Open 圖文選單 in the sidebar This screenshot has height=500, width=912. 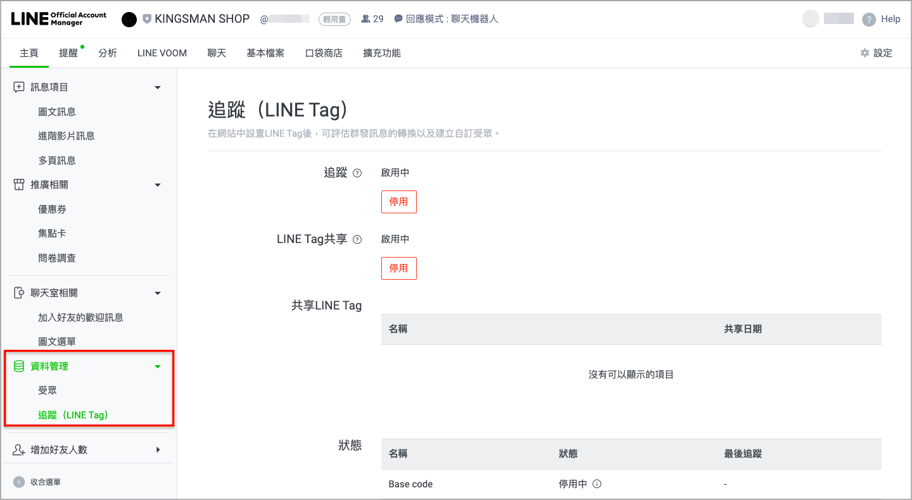click(x=57, y=342)
